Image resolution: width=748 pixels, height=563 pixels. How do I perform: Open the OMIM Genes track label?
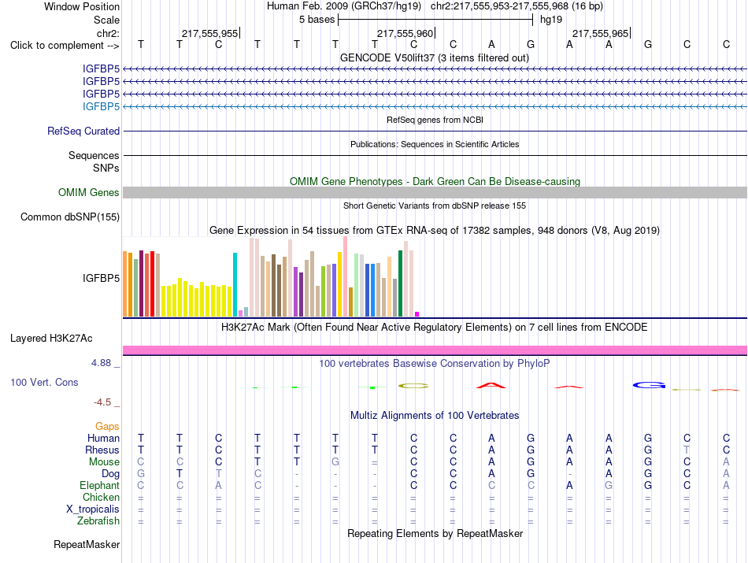pos(89,192)
